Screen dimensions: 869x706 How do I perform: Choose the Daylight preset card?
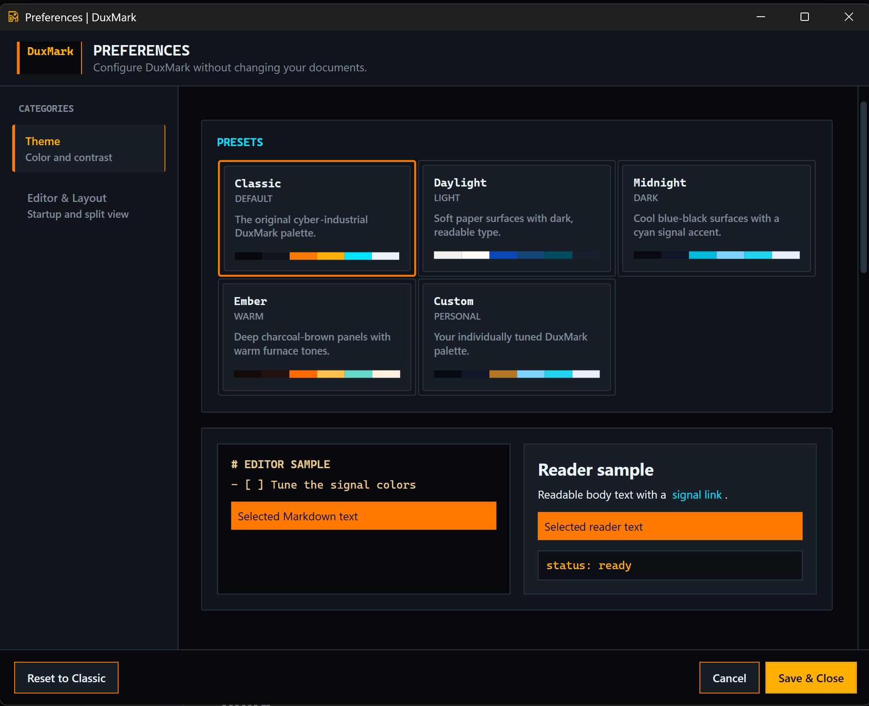tap(517, 218)
